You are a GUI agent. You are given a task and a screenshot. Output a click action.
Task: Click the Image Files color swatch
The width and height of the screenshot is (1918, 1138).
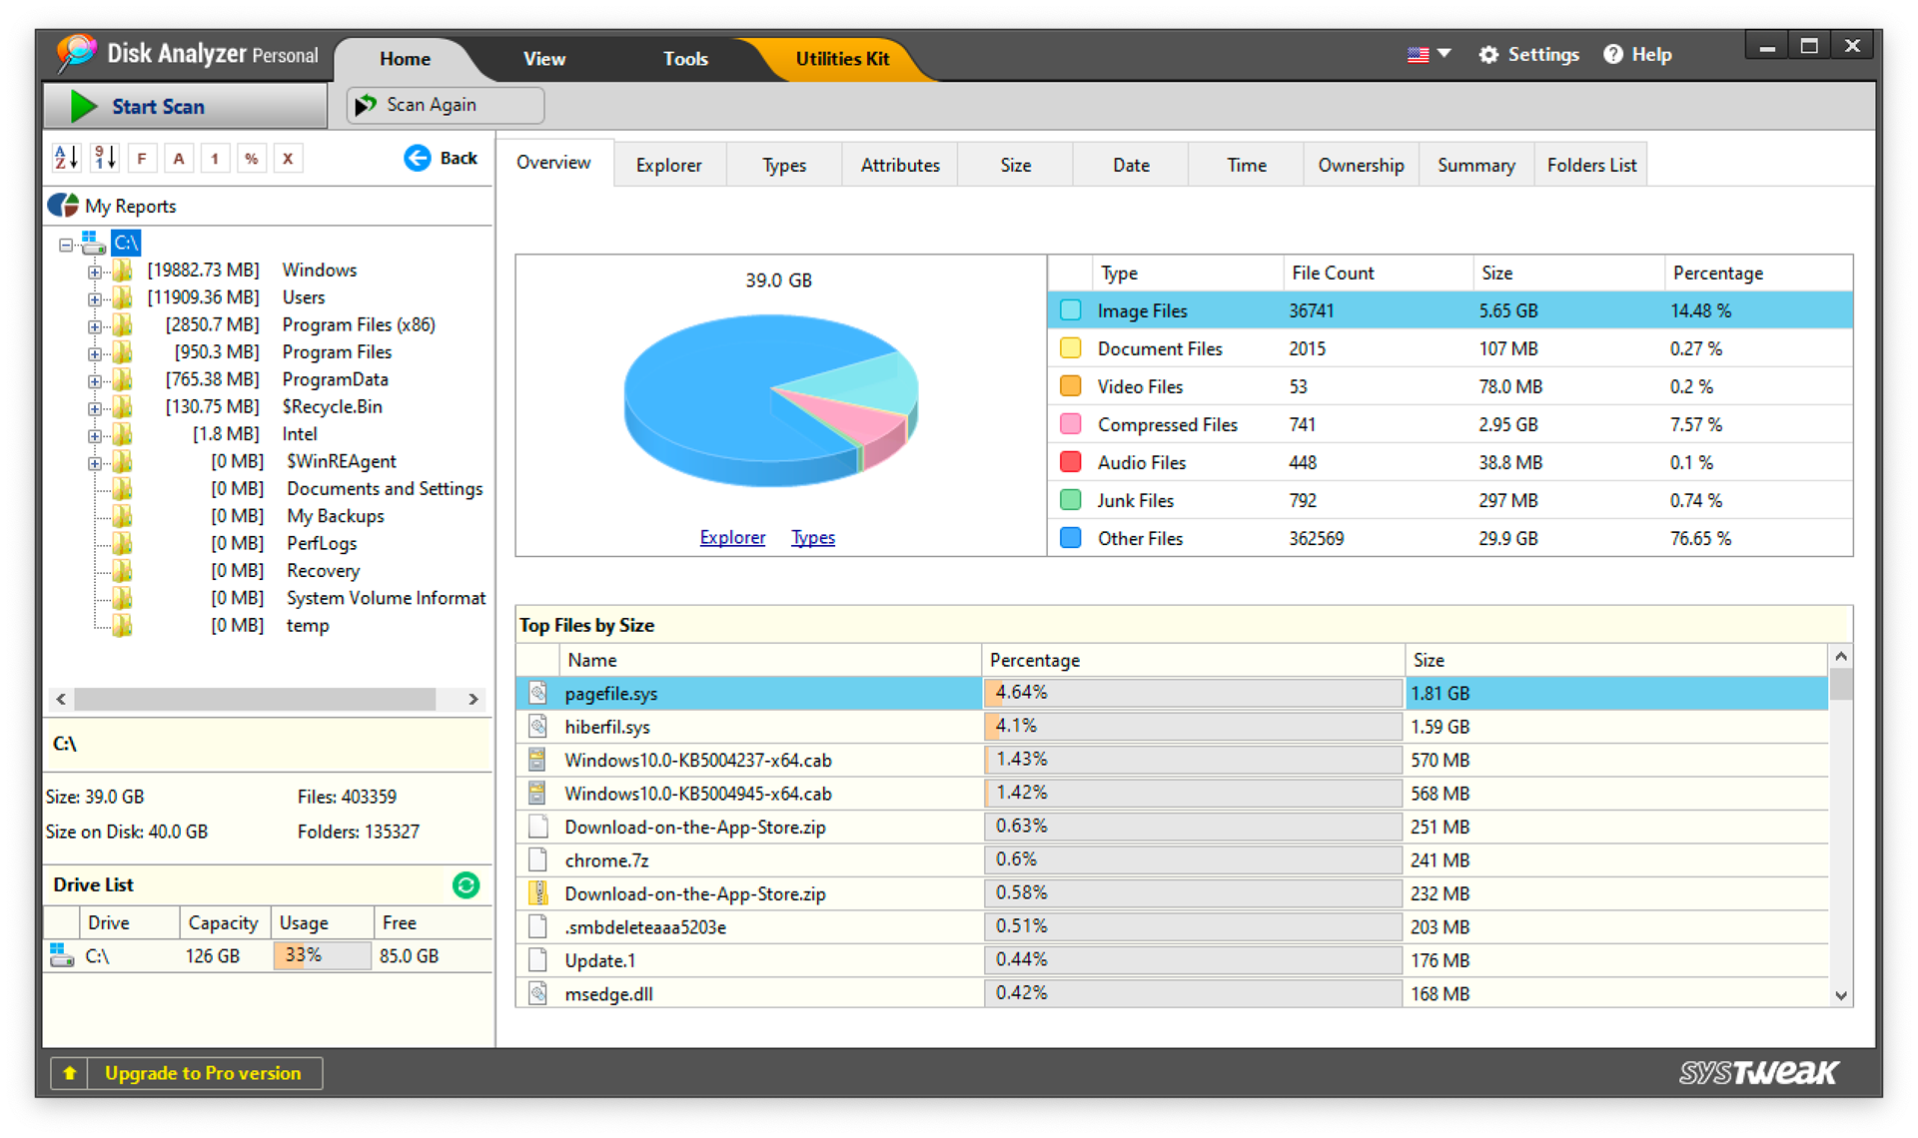pyautogui.click(x=1070, y=310)
